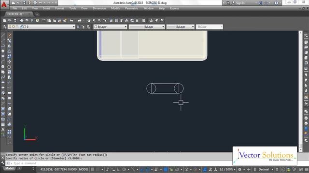Screen dimensions: 309x173
Task: Select the Arc draw tool
Action: pyautogui.click(x=3, y=62)
